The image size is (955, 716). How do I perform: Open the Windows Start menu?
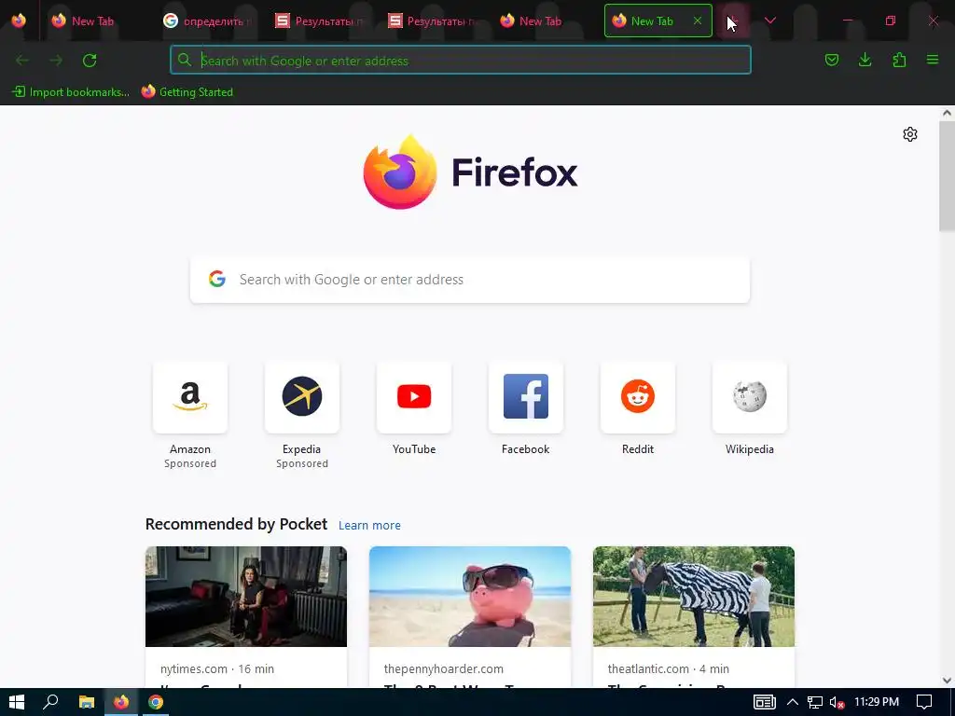coord(17,702)
